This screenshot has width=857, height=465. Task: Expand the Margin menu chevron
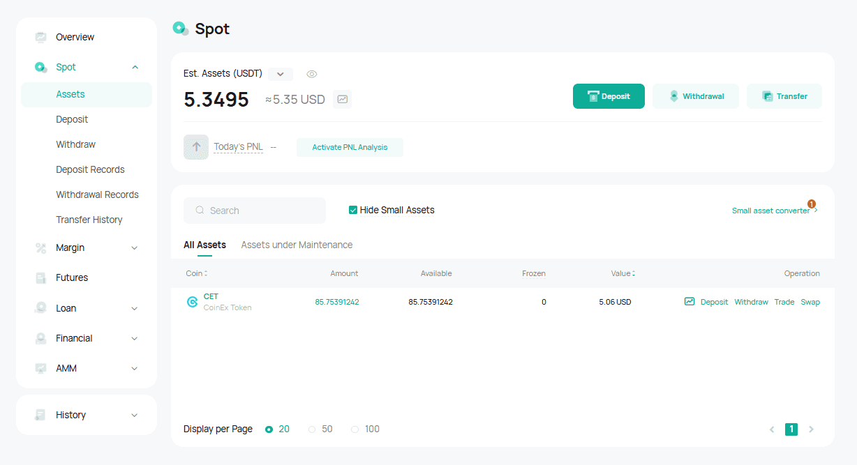pyautogui.click(x=135, y=248)
